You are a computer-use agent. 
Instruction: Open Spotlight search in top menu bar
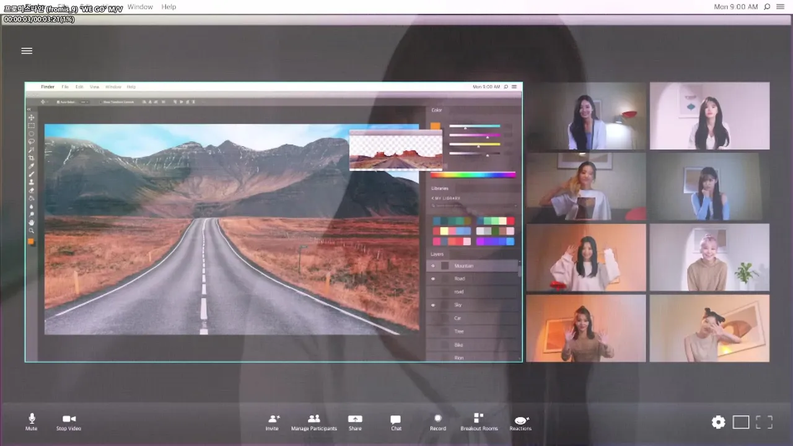[x=767, y=7]
